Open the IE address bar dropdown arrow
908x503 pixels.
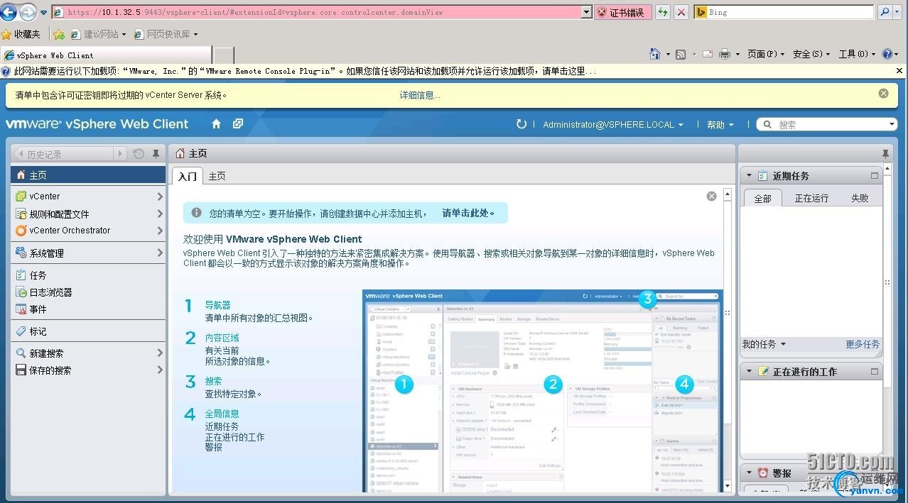(586, 12)
